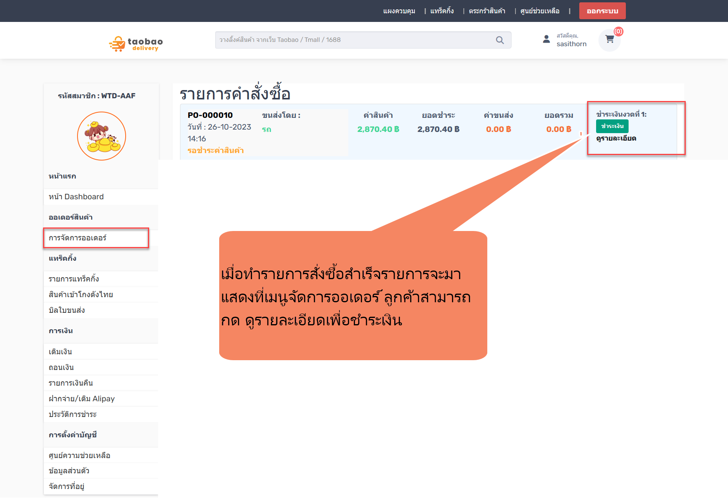Open the shopping cart icon

click(609, 40)
